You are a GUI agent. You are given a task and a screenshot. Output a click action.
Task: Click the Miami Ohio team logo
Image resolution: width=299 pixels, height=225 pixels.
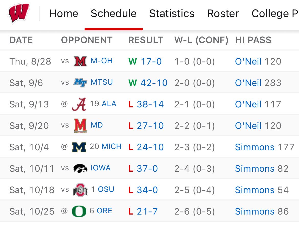click(80, 61)
